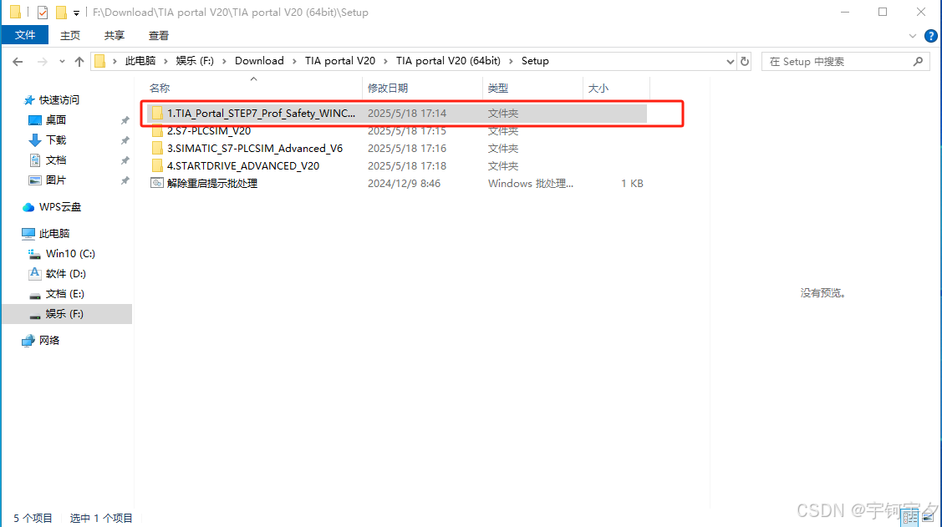Refresh the Setup folder view
This screenshot has width=942, height=527.
745,61
